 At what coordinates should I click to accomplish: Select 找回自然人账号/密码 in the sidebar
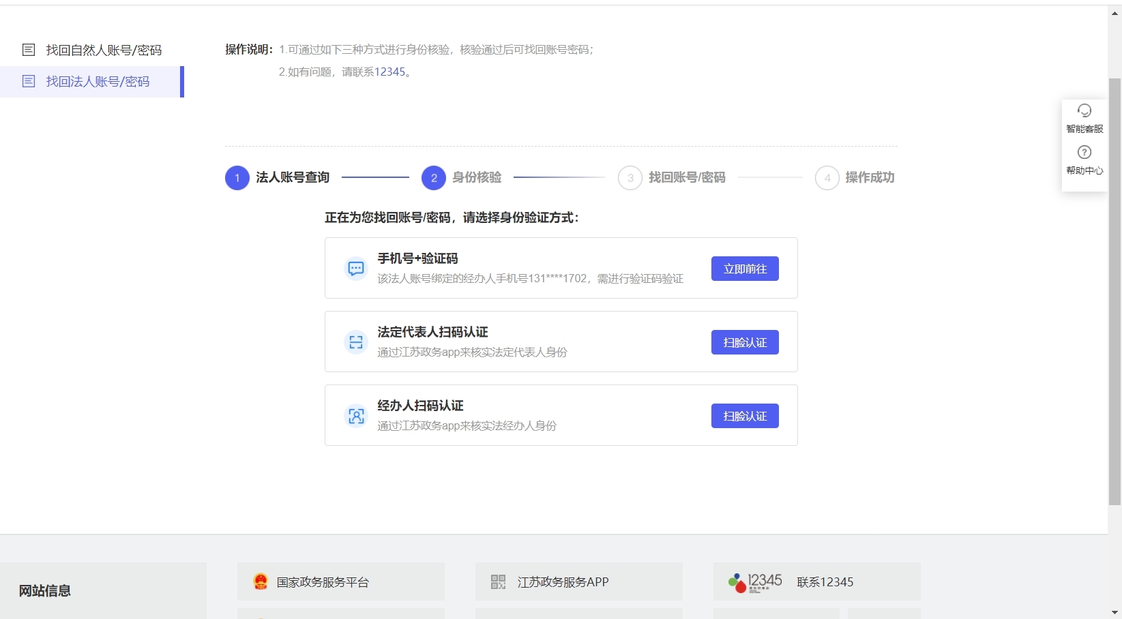point(104,50)
